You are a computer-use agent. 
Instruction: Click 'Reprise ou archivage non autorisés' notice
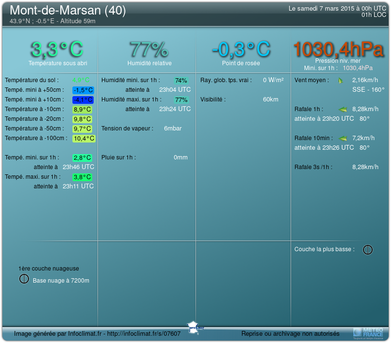point(290,334)
